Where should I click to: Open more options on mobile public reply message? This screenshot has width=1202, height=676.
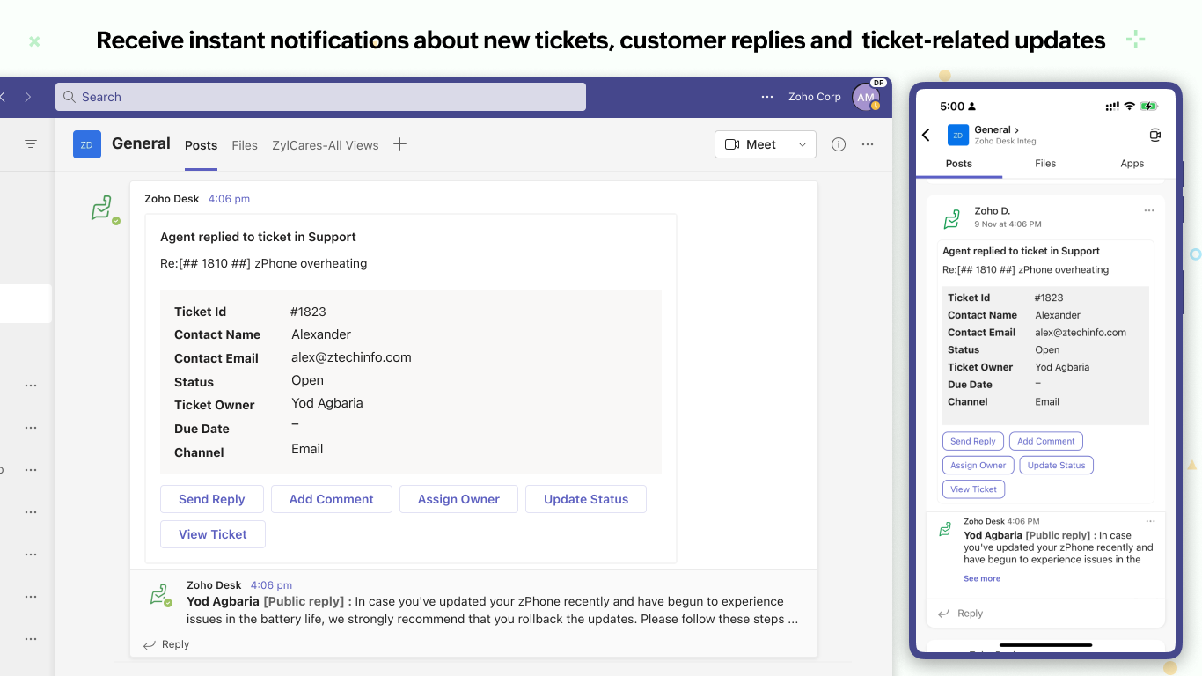tap(1149, 522)
